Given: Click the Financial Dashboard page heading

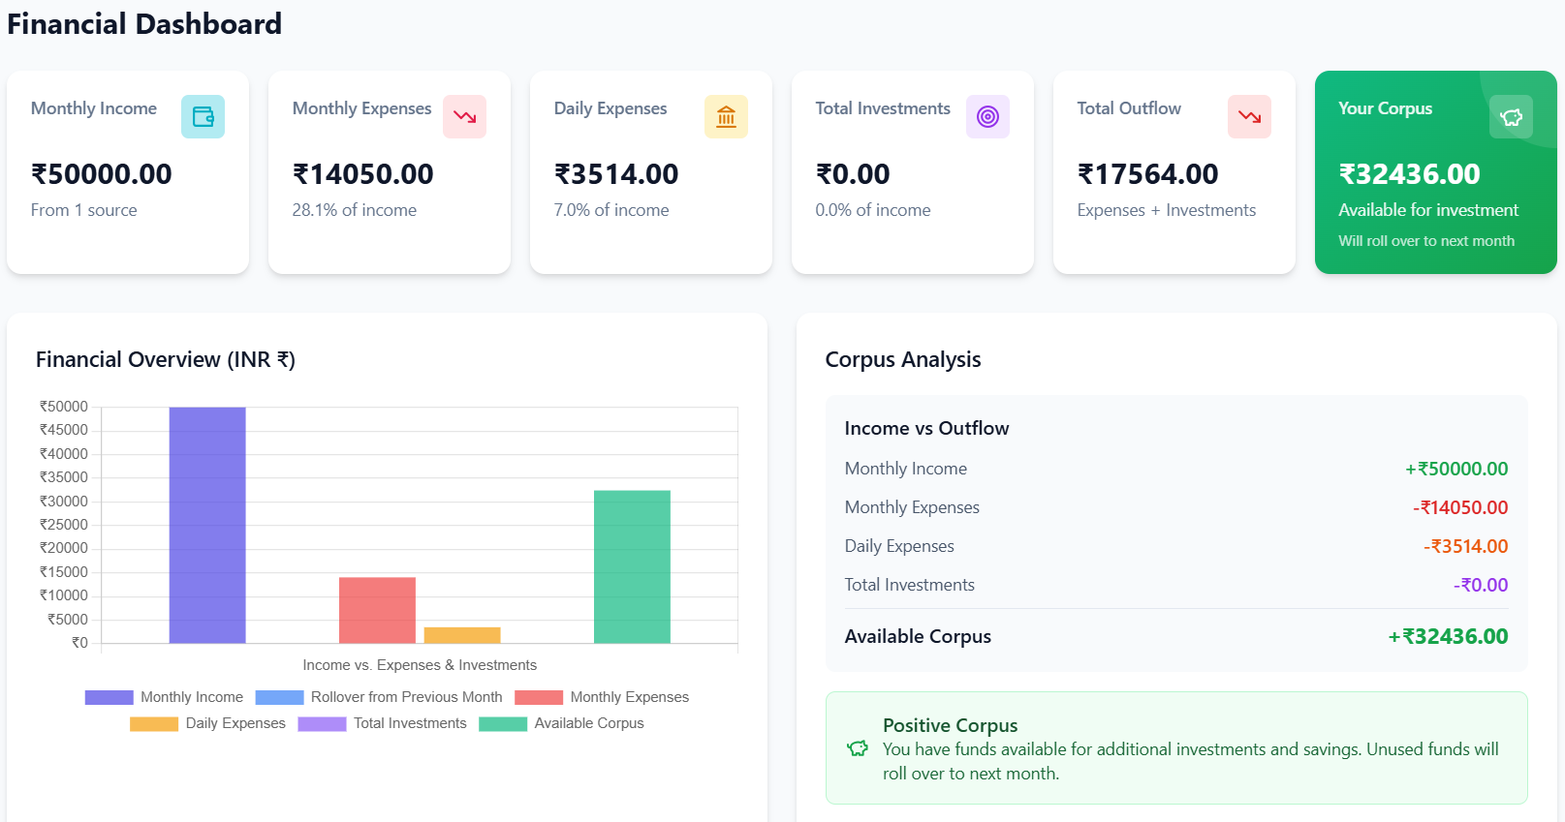Looking at the screenshot, I should 144,24.
